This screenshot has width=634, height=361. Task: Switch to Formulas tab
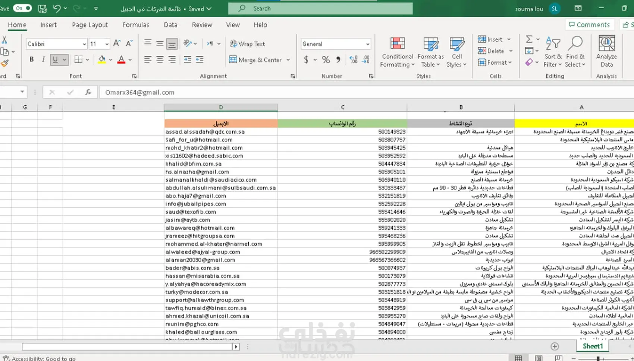pos(136,25)
